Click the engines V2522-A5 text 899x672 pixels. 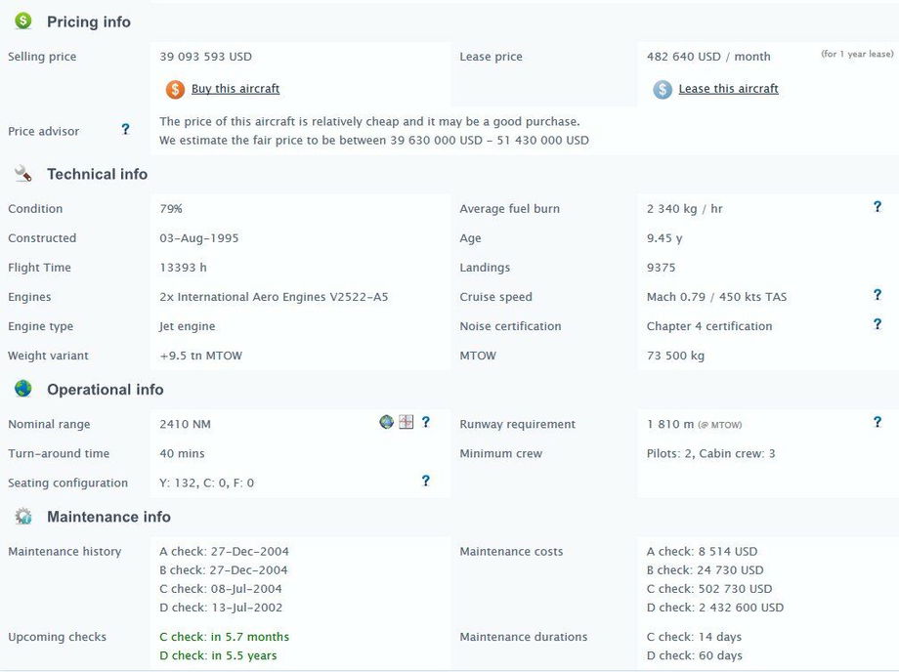(x=274, y=297)
